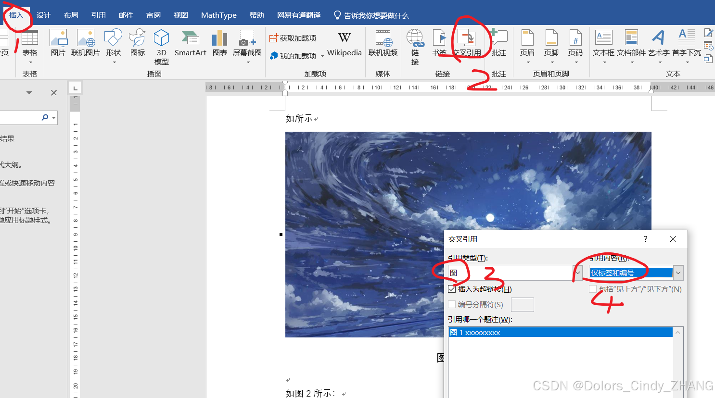This screenshot has width=715, height=398.
Task: Click the text 如所示 above the picture
Action: pos(299,118)
